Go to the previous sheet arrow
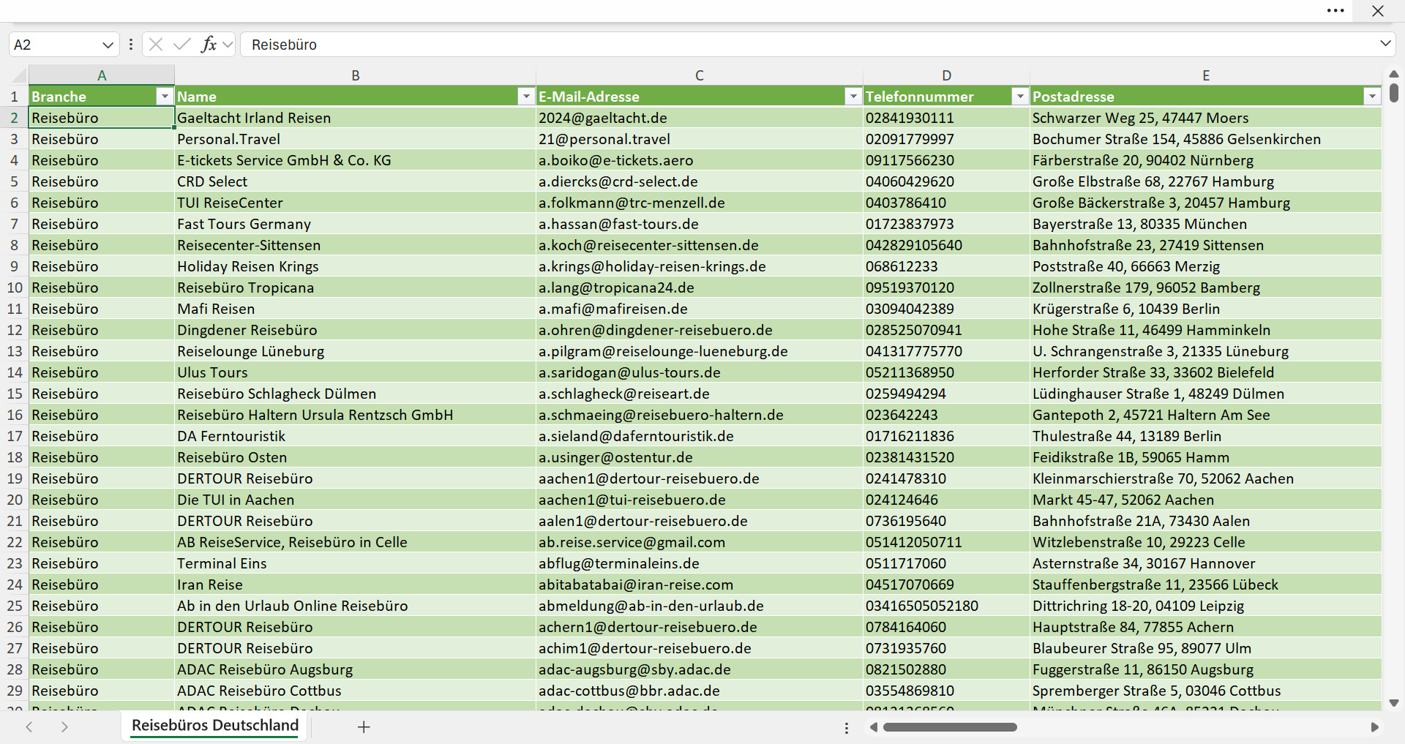The width and height of the screenshot is (1405, 744). (x=29, y=726)
